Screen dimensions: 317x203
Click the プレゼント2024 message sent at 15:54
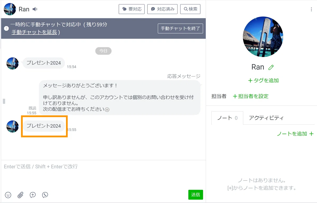point(44,63)
